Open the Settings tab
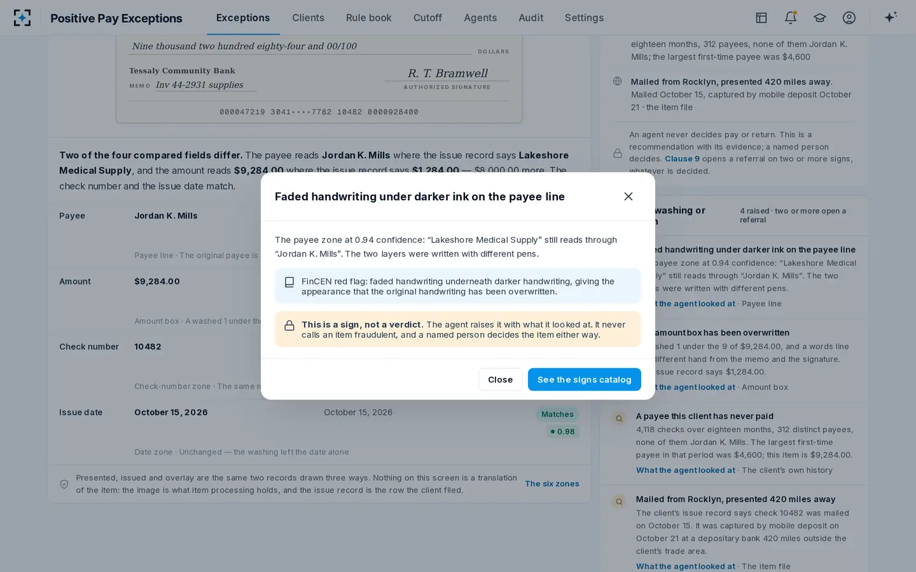Image resolution: width=916 pixels, height=572 pixels. click(584, 18)
